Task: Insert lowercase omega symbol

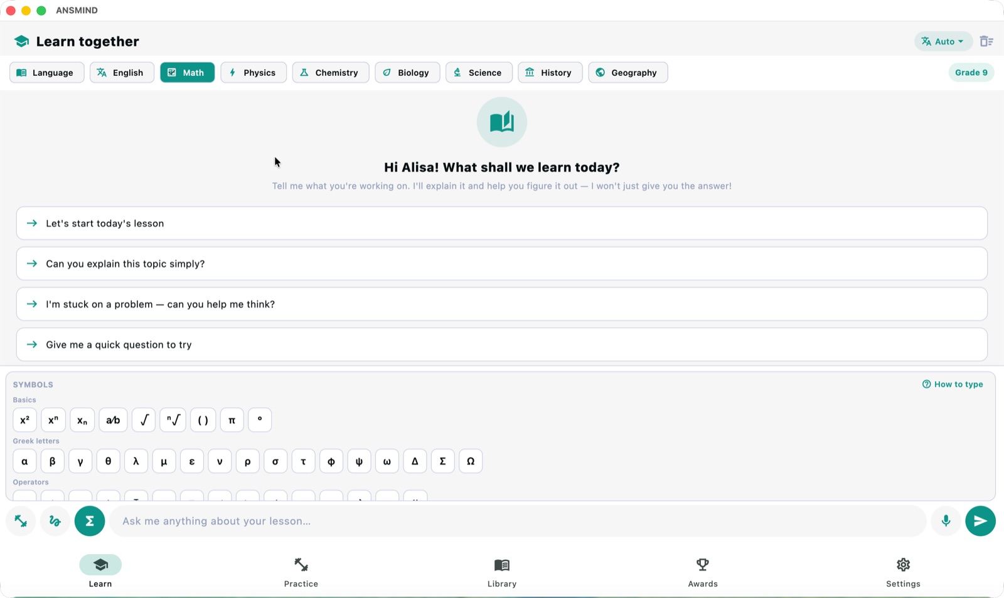Action: [387, 461]
